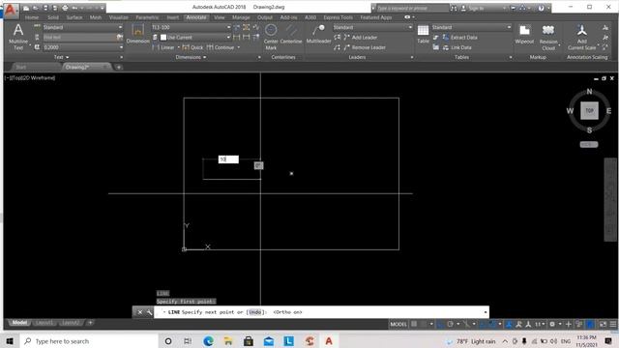Switch to the Insert ribbon tab
Image resolution: width=619 pixels, height=348 pixels.
172,17
